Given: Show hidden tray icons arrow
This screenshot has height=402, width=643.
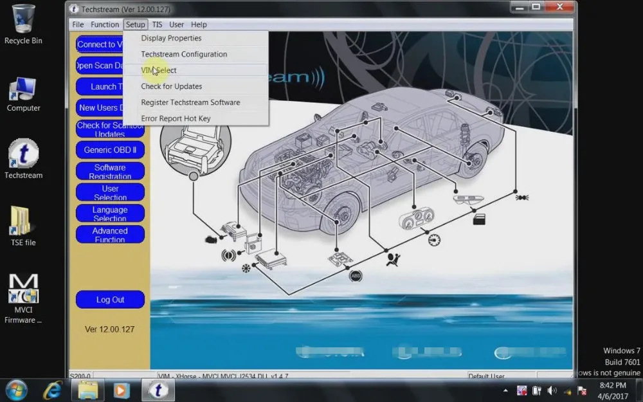Looking at the screenshot, I should (505, 390).
